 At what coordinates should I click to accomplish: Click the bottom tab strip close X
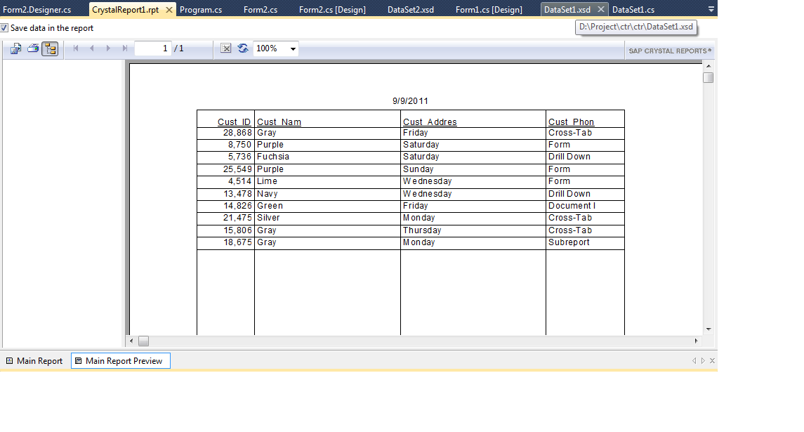[712, 360]
